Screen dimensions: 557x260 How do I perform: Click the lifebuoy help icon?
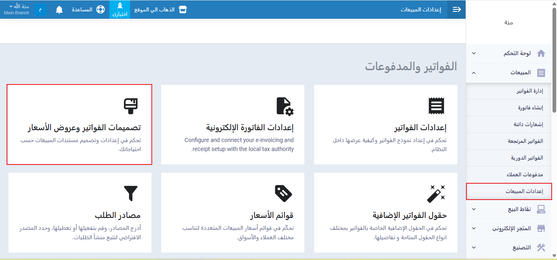(100, 9)
